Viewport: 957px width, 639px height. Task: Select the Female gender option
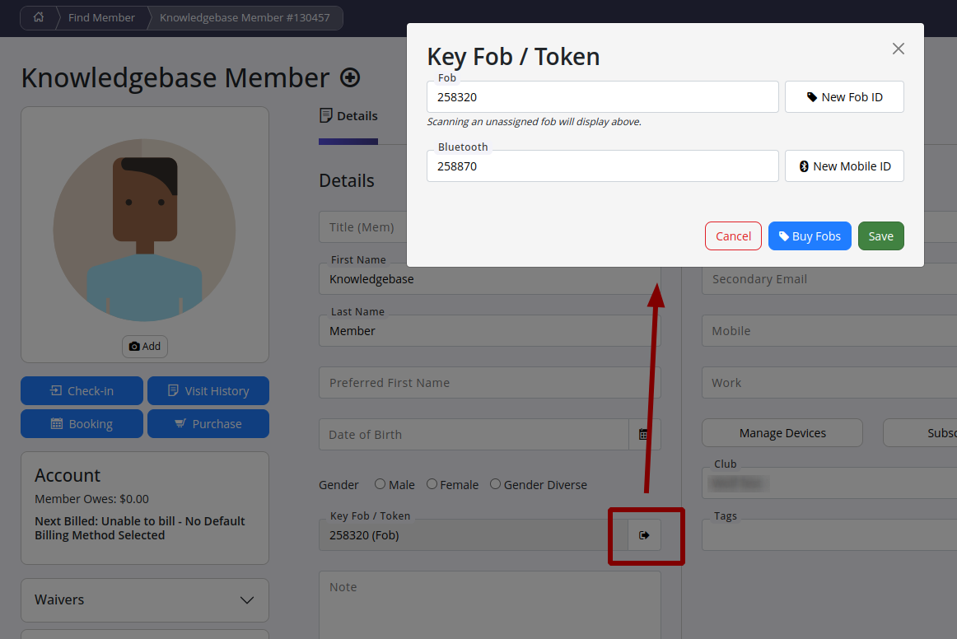[432, 484]
